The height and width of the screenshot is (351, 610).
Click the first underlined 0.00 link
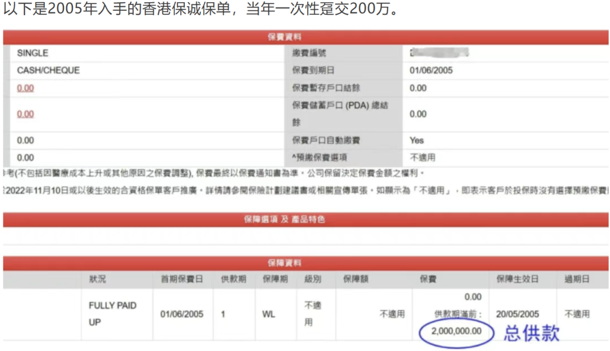25,88
